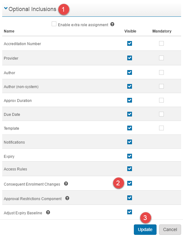Click the Notifications row label
This screenshot has width=183, height=238.
click(14, 142)
